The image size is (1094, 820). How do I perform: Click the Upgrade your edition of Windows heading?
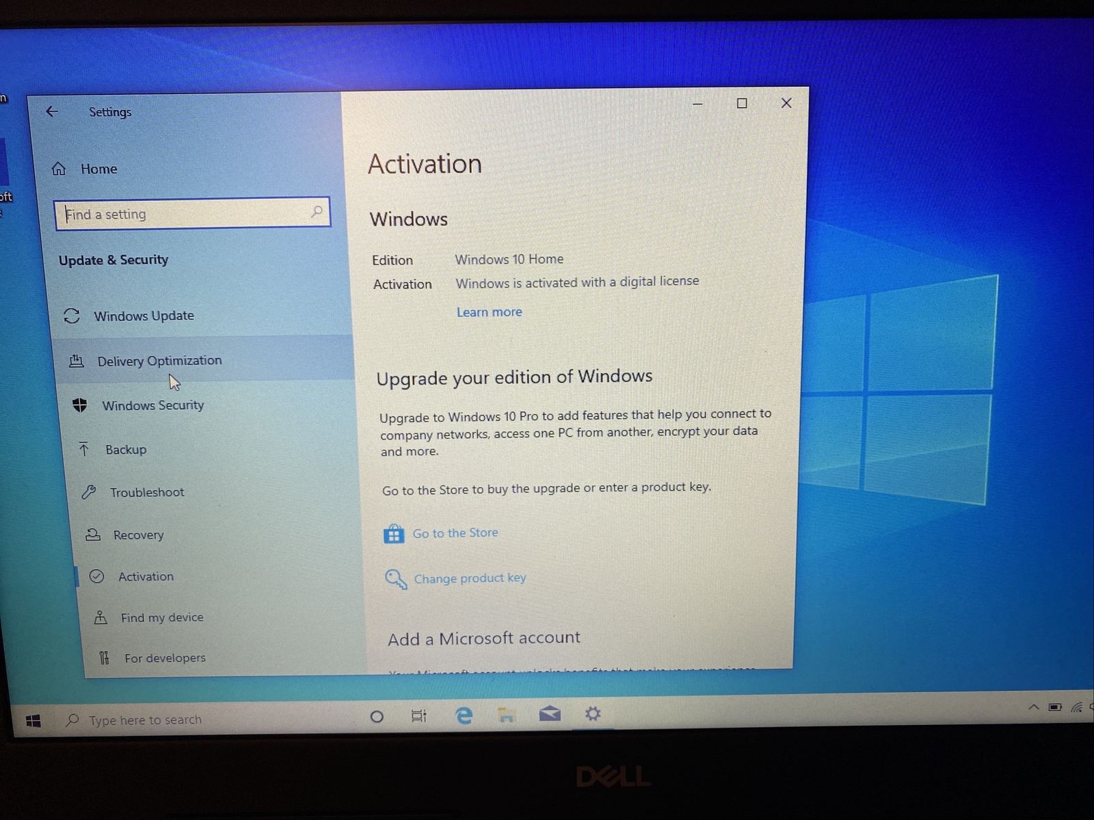pos(514,377)
